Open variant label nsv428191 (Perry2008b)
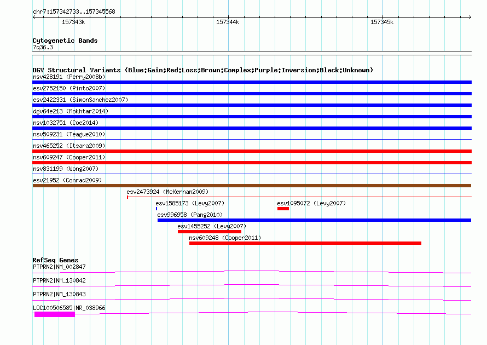Viewport: 487px width, 345px height. pos(69,77)
